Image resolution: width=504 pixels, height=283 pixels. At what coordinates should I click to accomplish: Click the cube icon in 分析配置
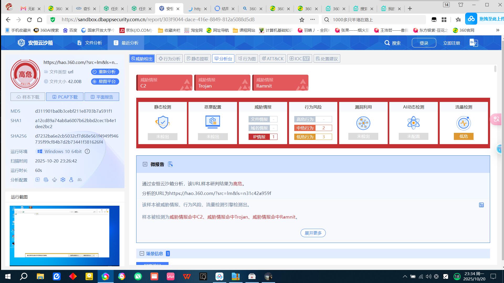pos(63,180)
